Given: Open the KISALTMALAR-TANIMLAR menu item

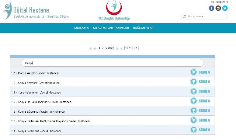Looking at the screenshot, I should 111,28.
